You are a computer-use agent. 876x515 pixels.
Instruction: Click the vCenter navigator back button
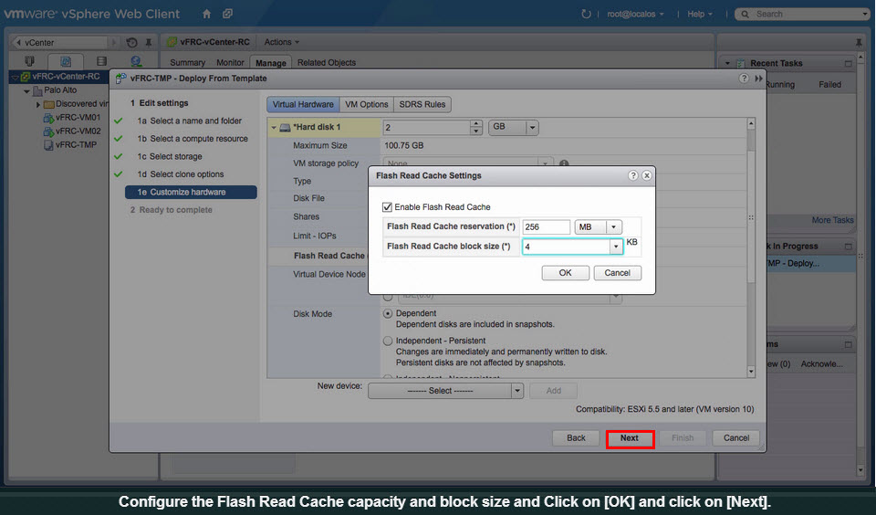click(x=18, y=43)
